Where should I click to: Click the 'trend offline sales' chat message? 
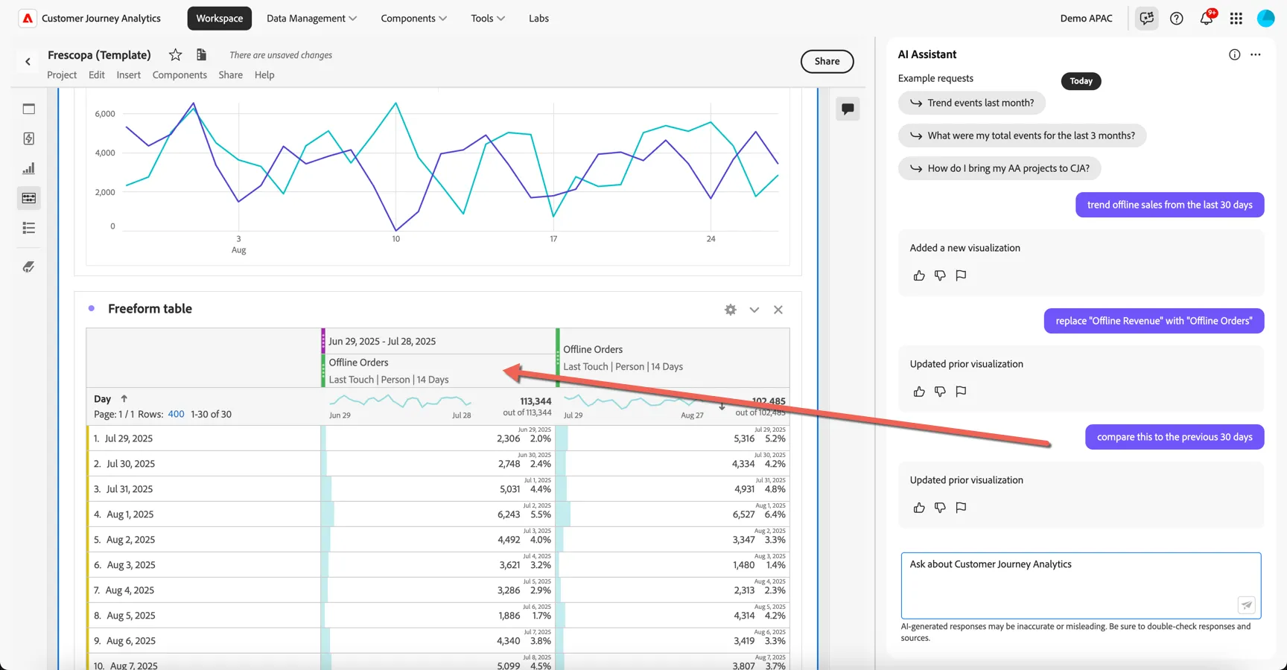pyautogui.click(x=1169, y=205)
